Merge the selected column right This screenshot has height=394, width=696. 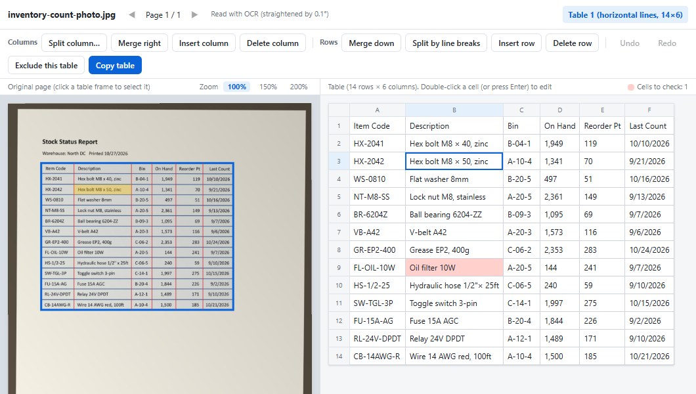click(x=139, y=43)
